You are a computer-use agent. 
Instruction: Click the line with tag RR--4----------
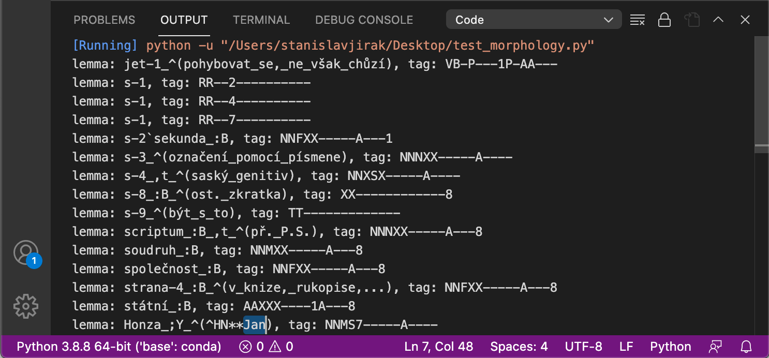191,101
